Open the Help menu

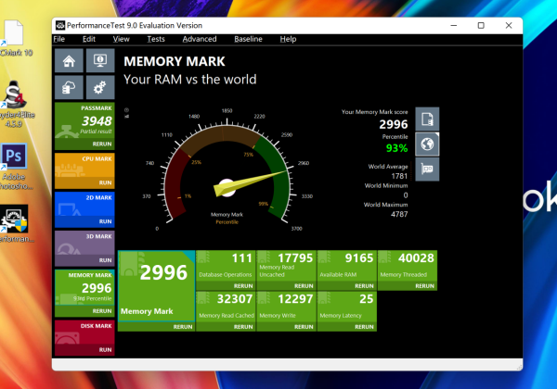(288, 39)
